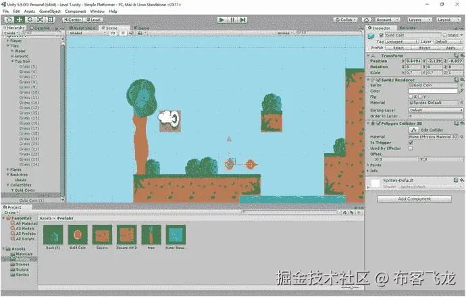Image resolution: width=466 pixels, height=297 pixels.
Task: Open the Shaded draw mode dropdown
Action: pyautogui.click(x=86, y=33)
